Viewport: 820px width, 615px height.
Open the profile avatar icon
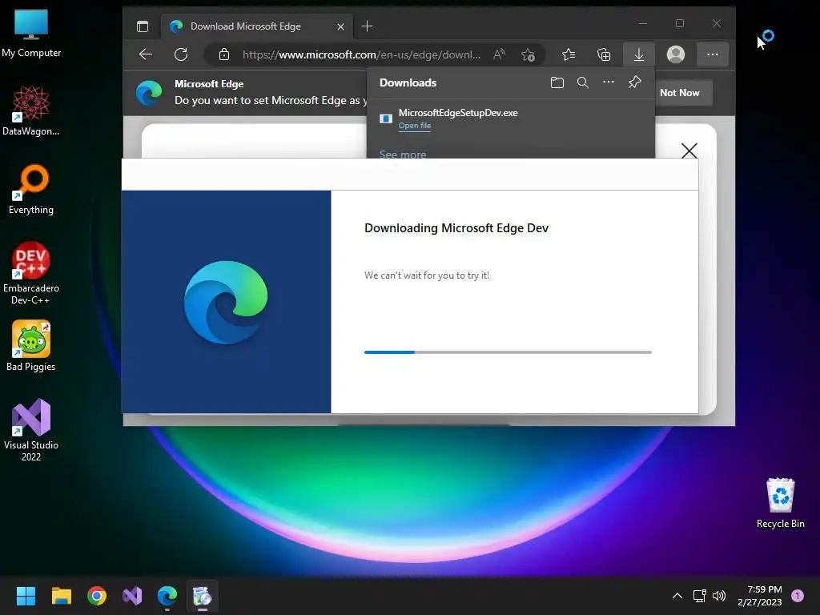(676, 54)
